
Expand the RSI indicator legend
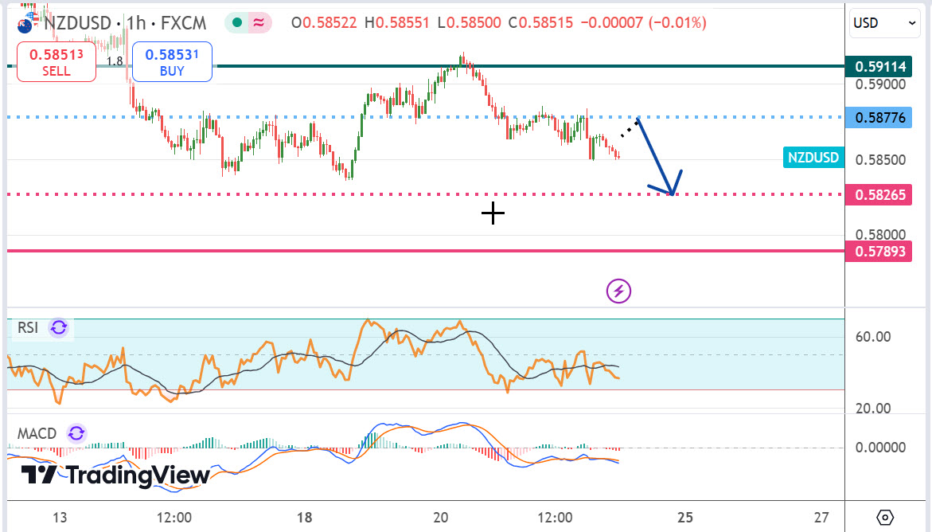28,327
